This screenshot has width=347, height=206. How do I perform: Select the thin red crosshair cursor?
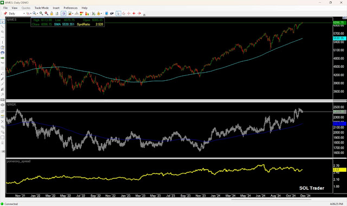tap(129, 14)
